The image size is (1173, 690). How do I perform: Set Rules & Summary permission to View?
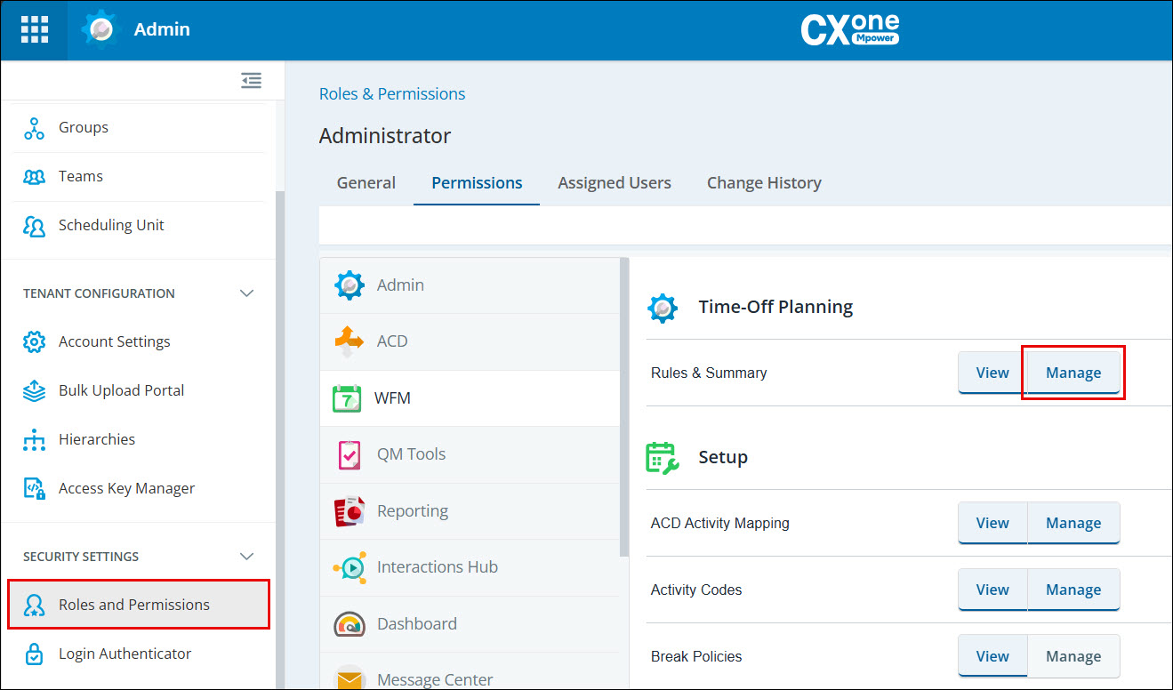(x=992, y=373)
